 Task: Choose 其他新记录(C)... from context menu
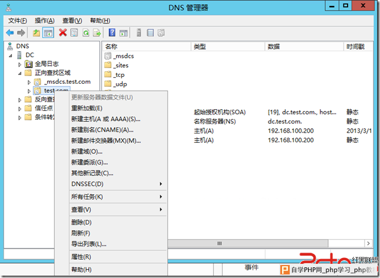coord(118,173)
